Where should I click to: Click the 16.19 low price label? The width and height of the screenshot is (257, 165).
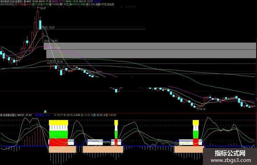pyautogui.click(x=202, y=109)
